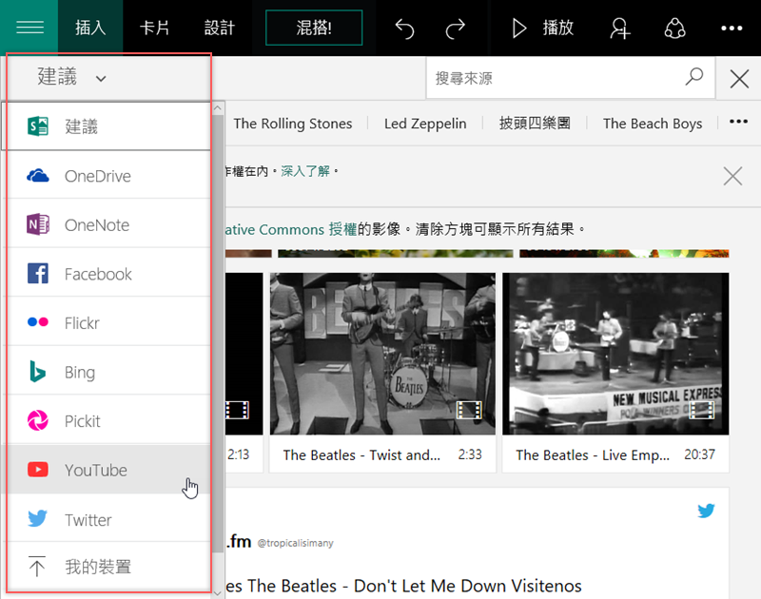This screenshot has height=599, width=761.
Task: Click the 播放 play button
Action: pos(543,29)
